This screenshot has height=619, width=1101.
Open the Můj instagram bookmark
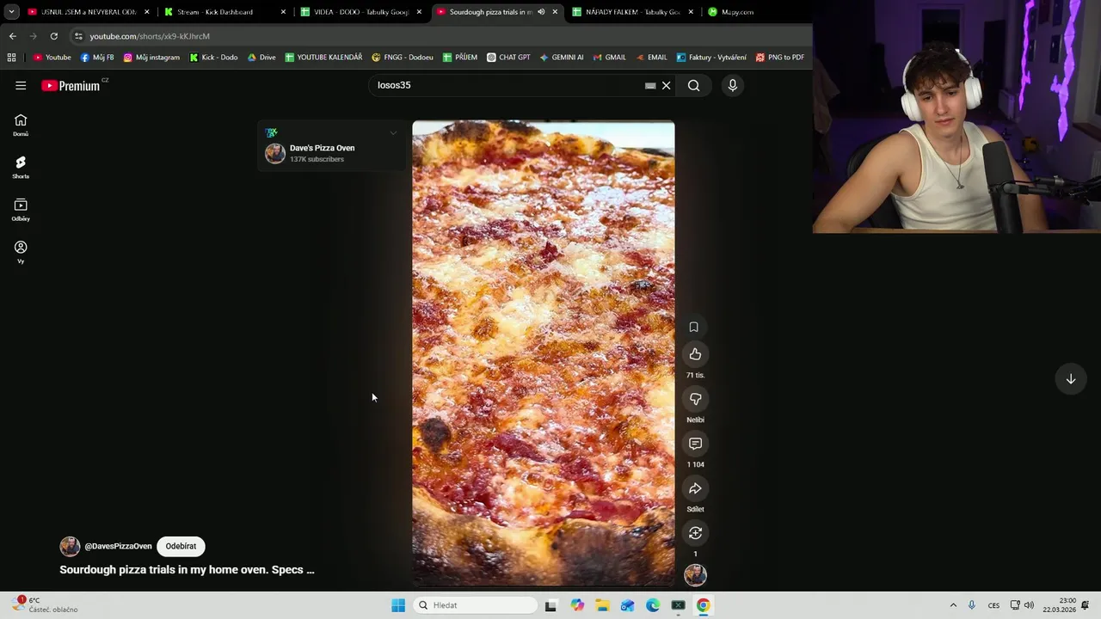pos(151,58)
